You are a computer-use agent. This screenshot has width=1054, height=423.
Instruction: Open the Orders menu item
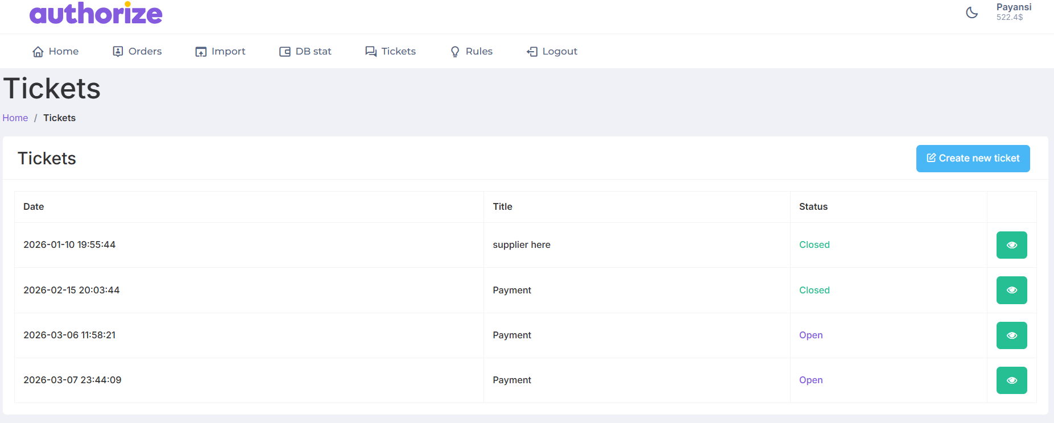144,51
